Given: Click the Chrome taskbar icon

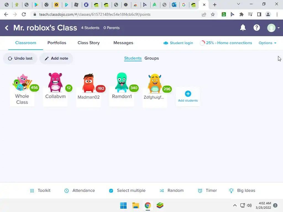Looking at the screenshot, I should coord(148,205).
